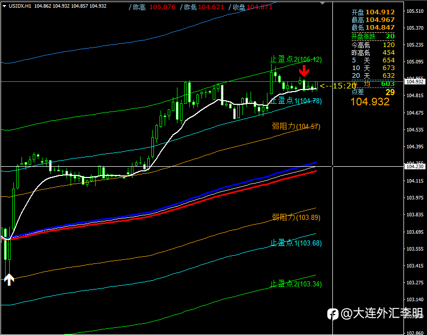The image size is (427, 335).
Task: Select the 止盈点1(104.78) label
Action: pos(296,101)
